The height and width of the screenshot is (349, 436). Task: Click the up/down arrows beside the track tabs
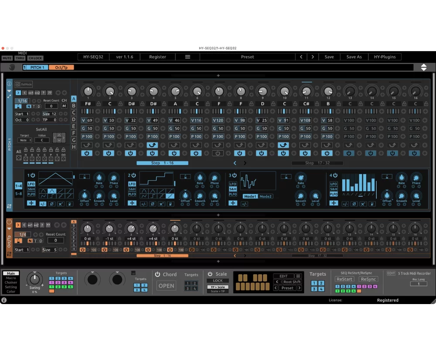423,67
